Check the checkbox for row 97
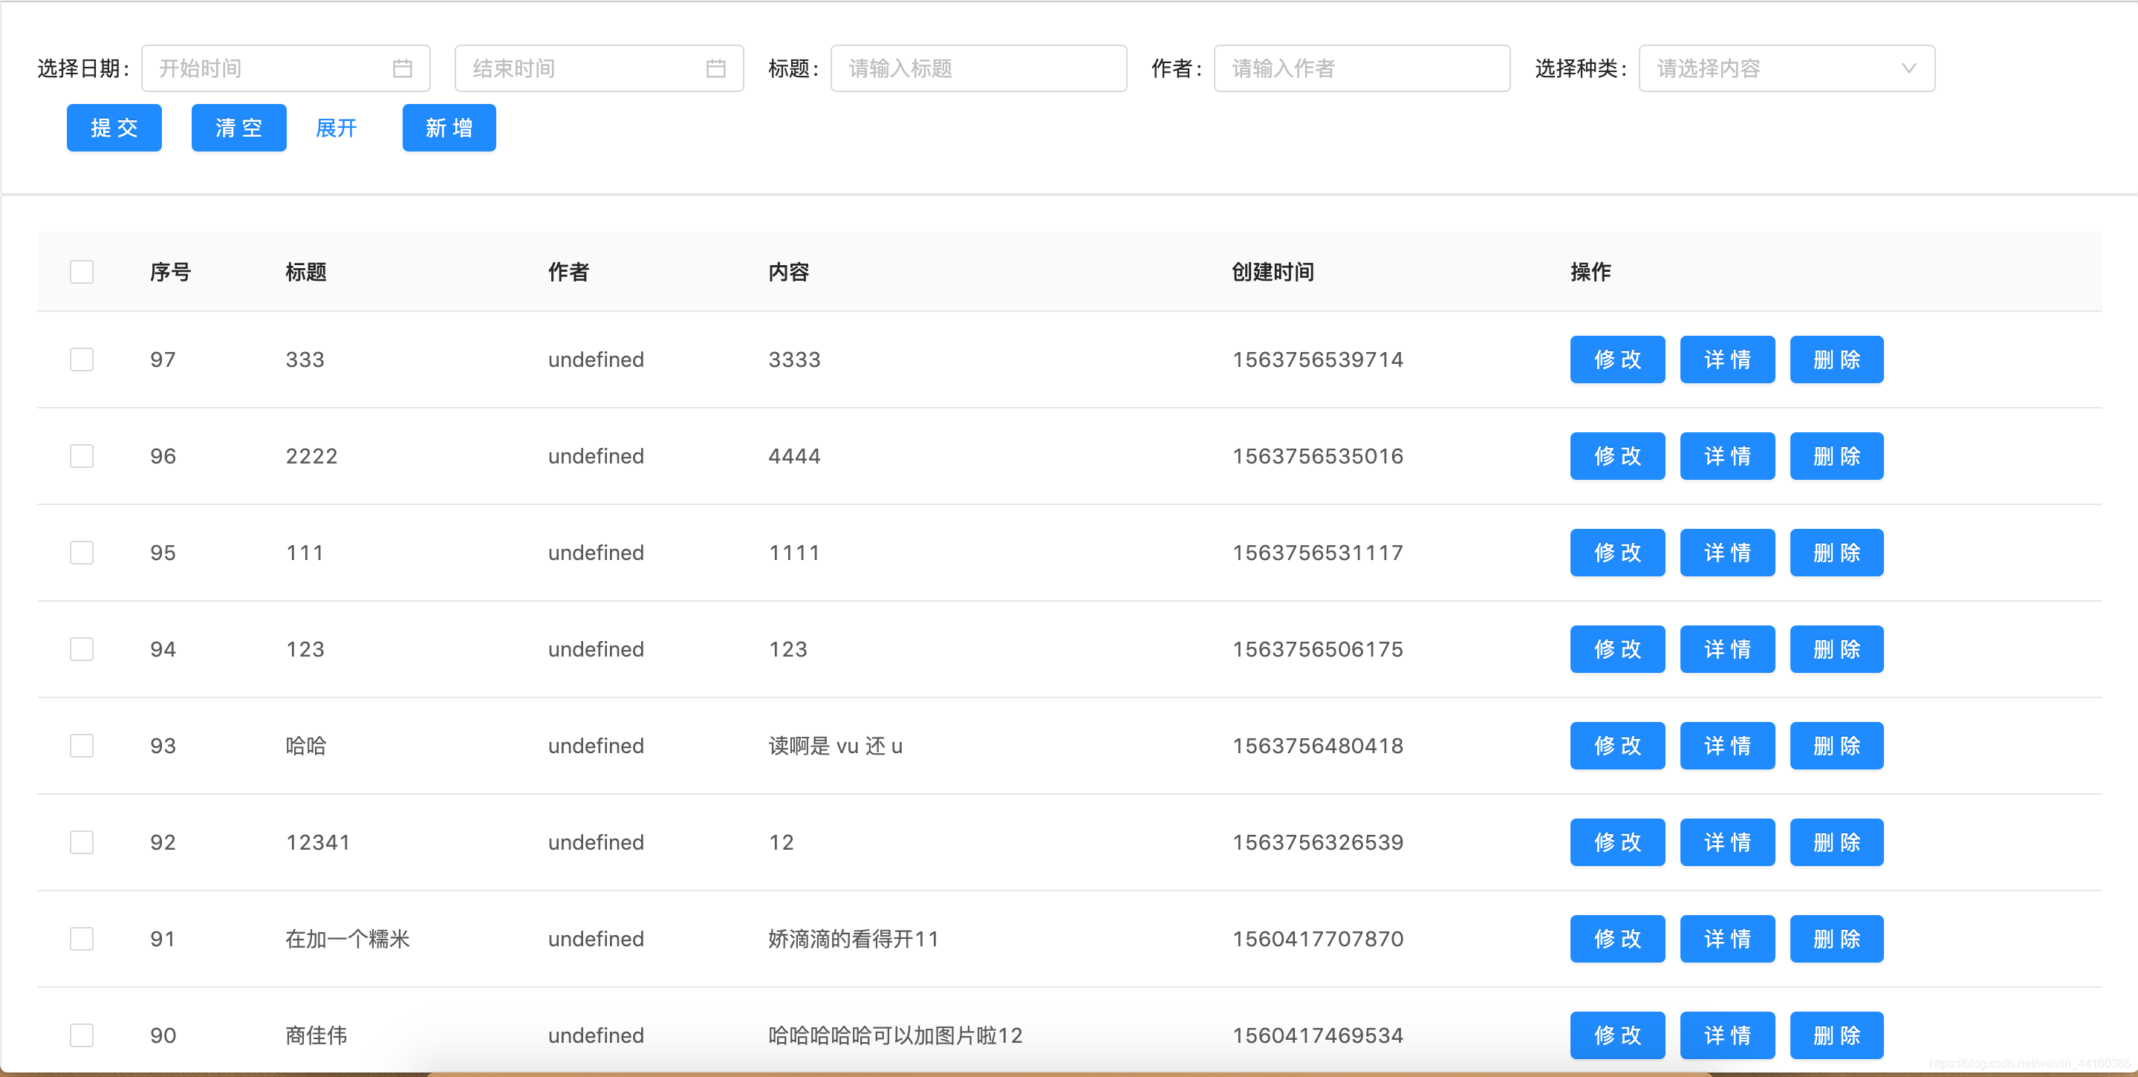The height and width of the screenshot is (1077, 2138). [81, 359]
